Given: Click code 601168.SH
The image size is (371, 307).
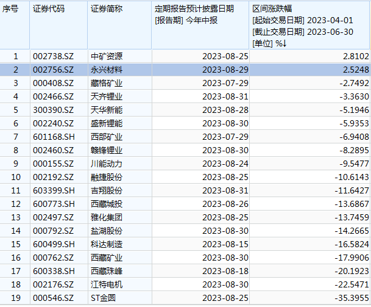Looking at the screenshot, I should click(x=54, y=137).
